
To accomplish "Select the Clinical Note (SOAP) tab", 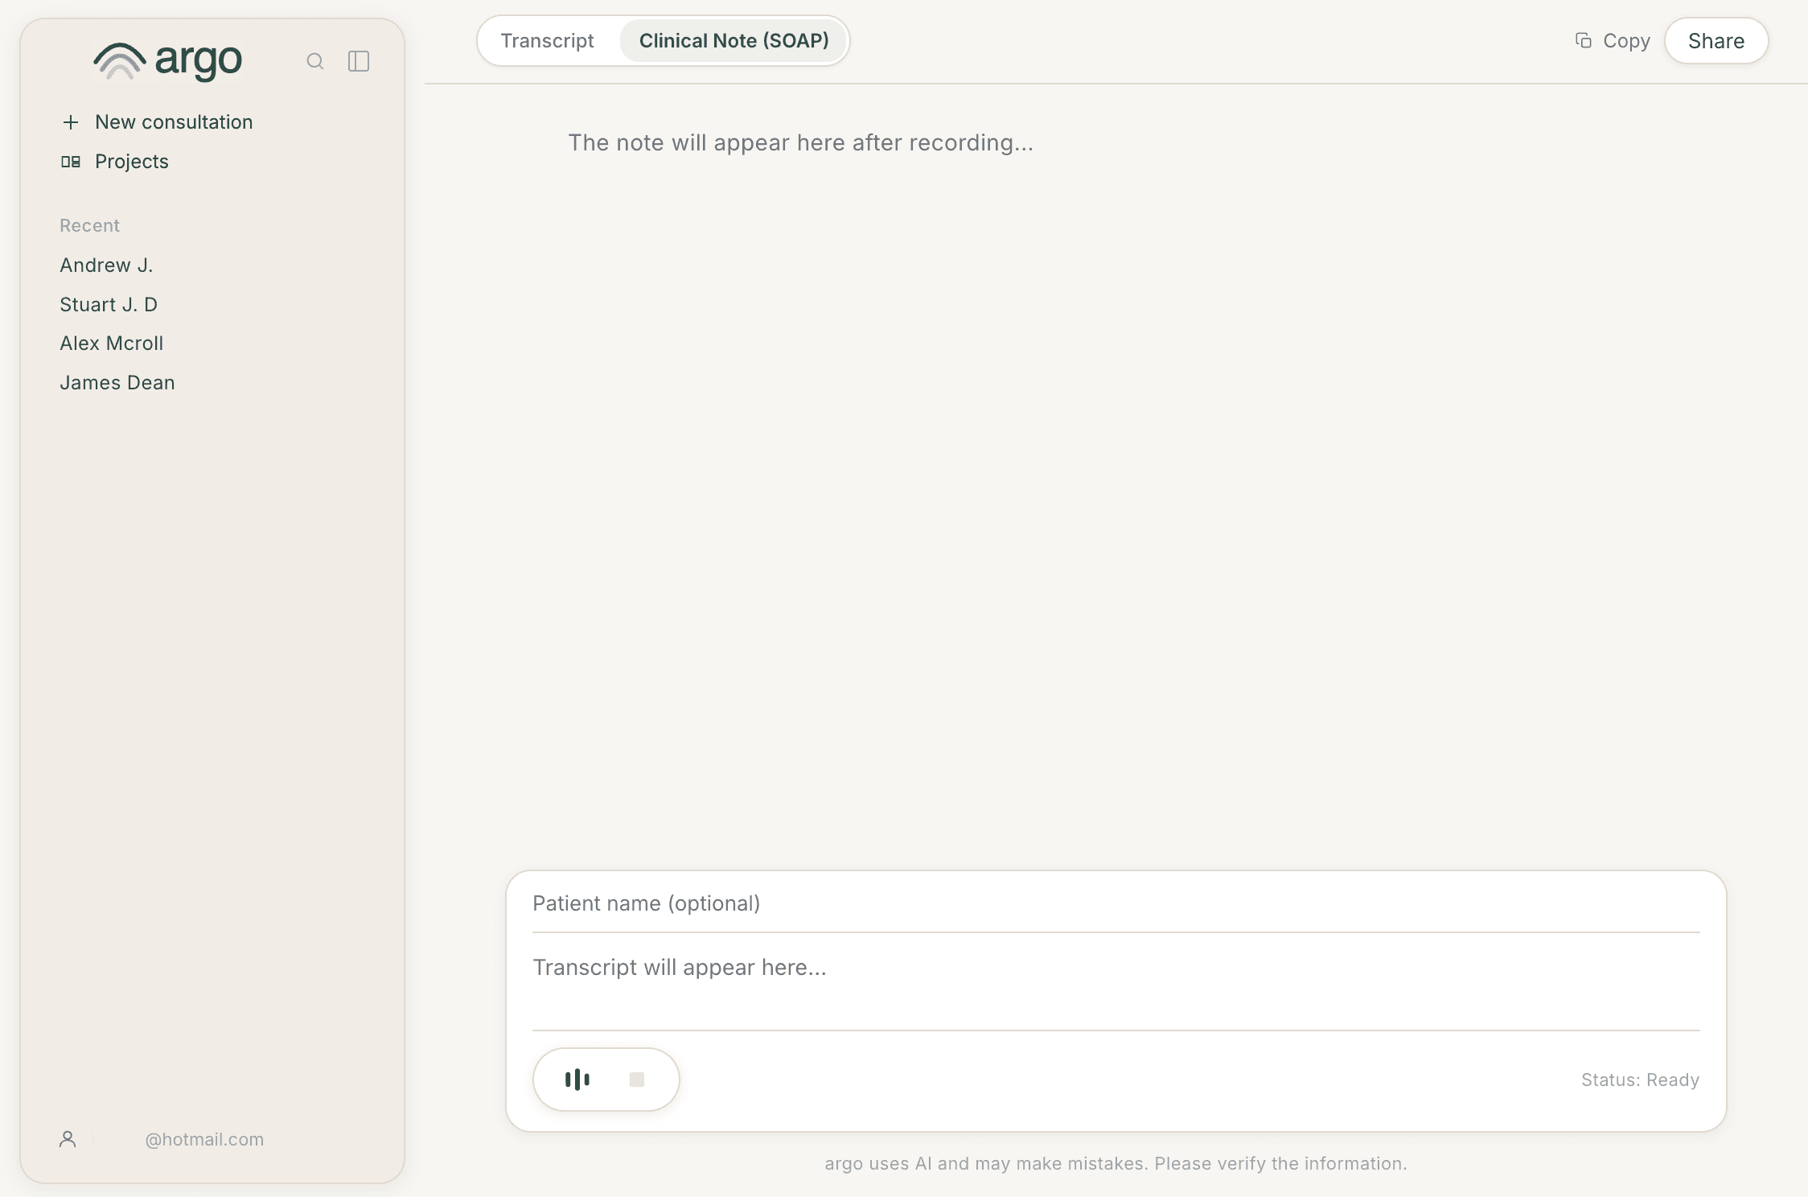I will (733, 40).
